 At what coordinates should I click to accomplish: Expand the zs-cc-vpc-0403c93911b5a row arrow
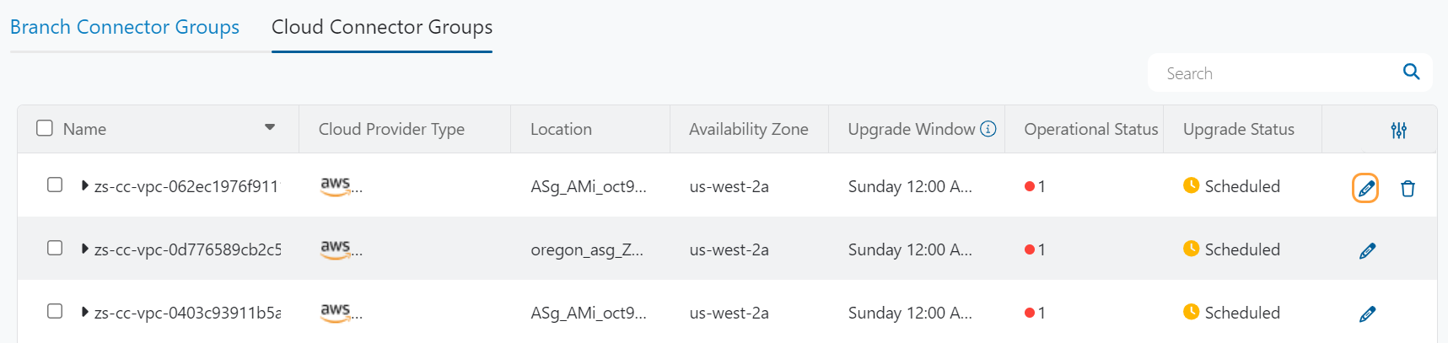pyautogui.click(x=84, y=312)
